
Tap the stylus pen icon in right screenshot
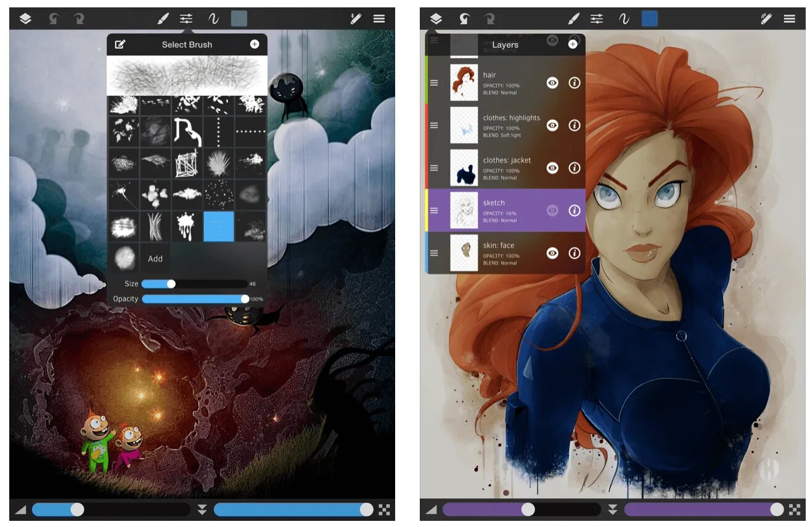pyautogui.click(x=766, y=18)
